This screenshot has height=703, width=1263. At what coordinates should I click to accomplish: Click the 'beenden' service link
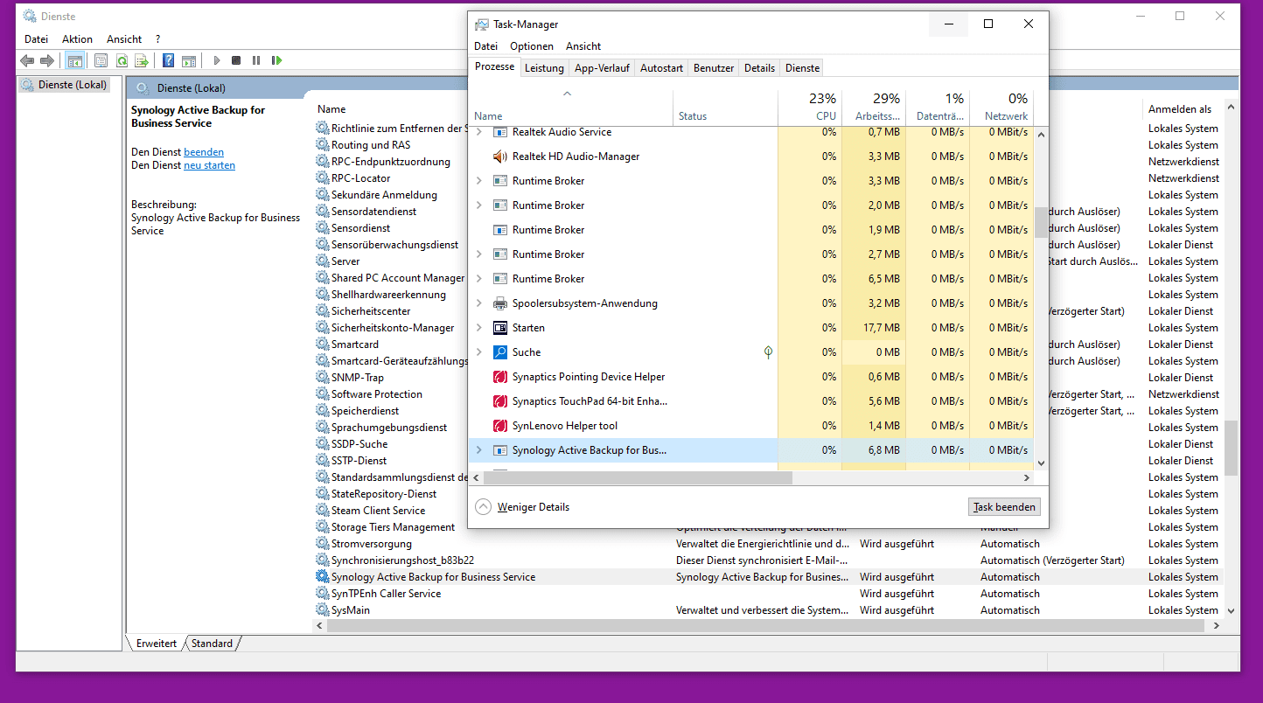pyautogui.click(x=204, y=152)
